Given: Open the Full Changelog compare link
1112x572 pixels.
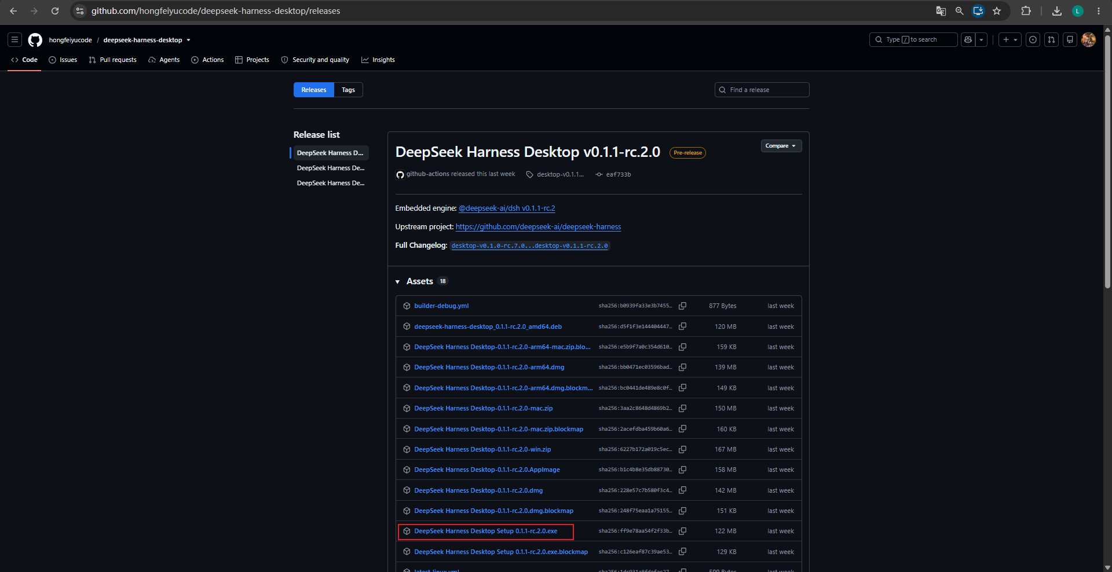Looking at the screenshot, I should (x=530, y=245).
